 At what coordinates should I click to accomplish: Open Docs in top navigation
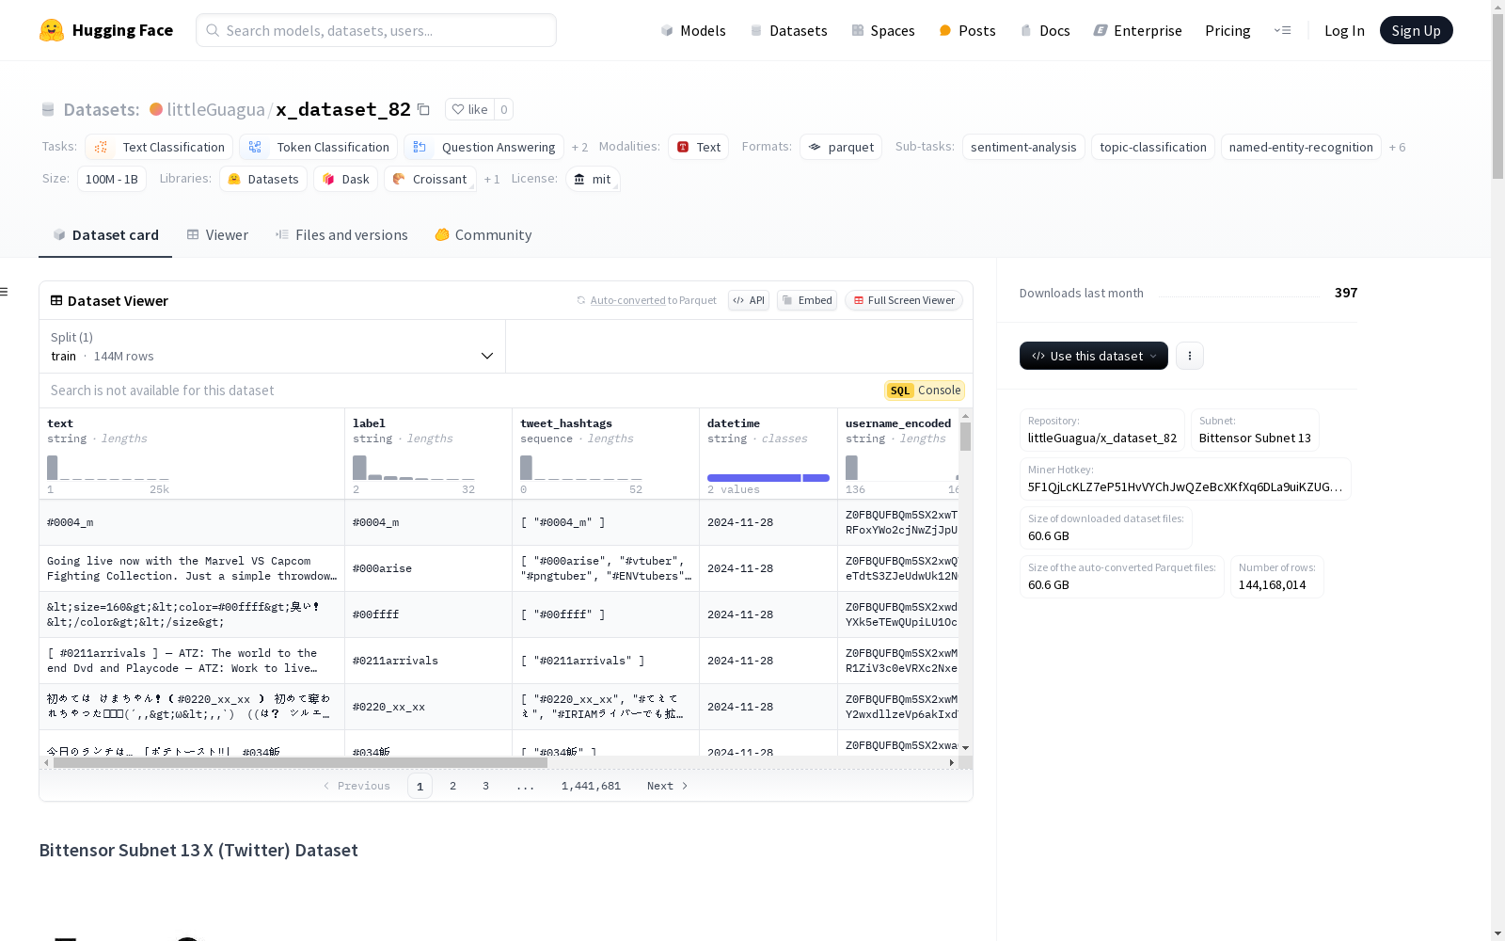click(x=1045, y=31)
